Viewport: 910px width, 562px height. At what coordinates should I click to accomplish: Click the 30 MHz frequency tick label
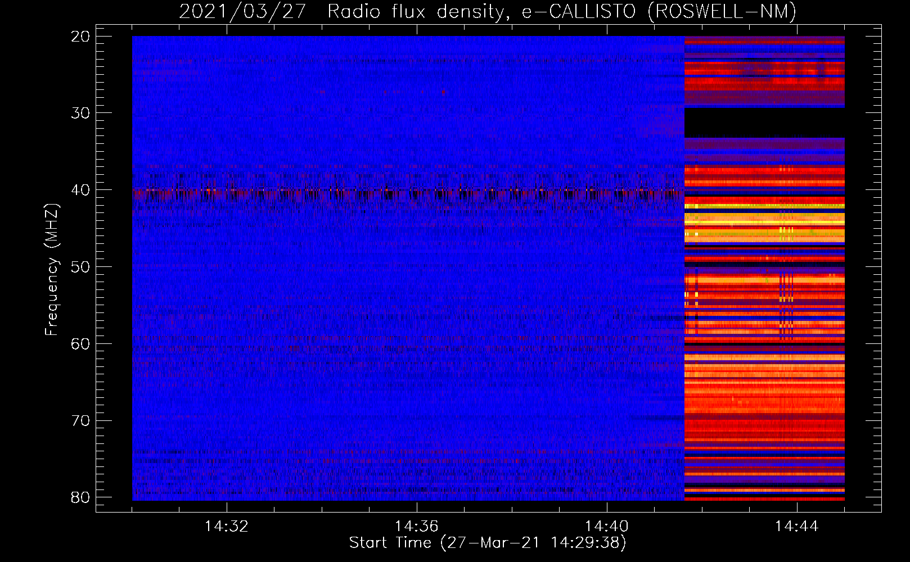click(x=80, y=113)
